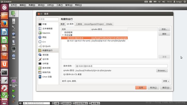187x105 pixels.
Task: Open the 窗体(W) menu
Action: pyautogui.click(x=69, y=5)
